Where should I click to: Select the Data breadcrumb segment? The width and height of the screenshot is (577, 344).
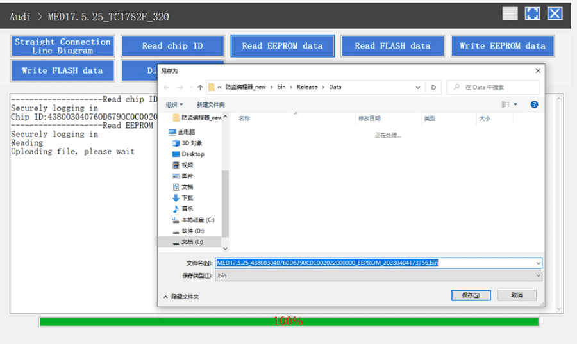[335, 87]
